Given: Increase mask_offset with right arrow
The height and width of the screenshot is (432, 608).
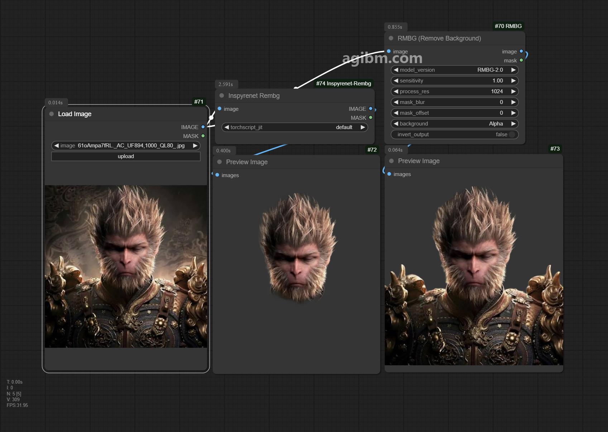Looking at the screenshot, I should coord(513,113).
